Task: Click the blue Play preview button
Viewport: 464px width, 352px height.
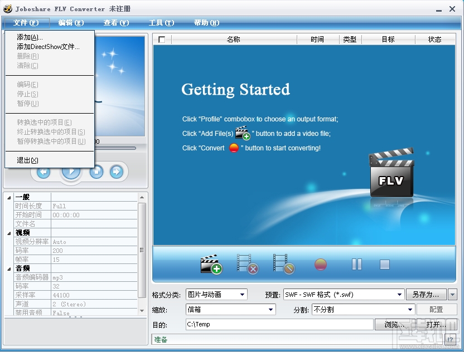Action: click(71, 172)
